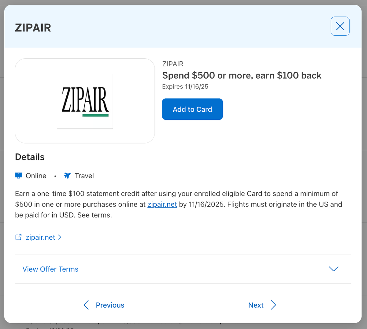The width and height of the screenshot is (367, 329).
Task: Open the zipair.net link below the description
Action: point(40,237)
